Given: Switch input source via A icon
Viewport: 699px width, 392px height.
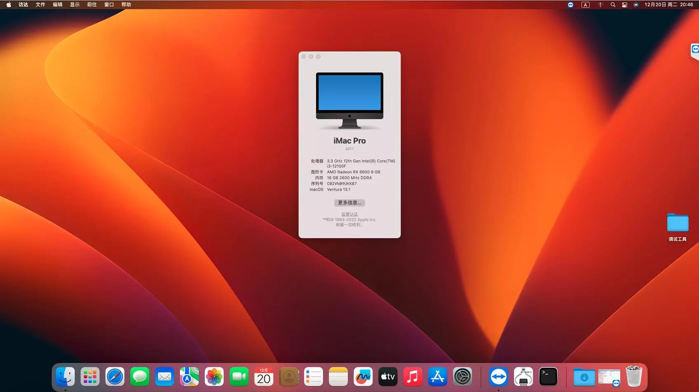Looking at the screenshot, I should [x=586, y=5].
